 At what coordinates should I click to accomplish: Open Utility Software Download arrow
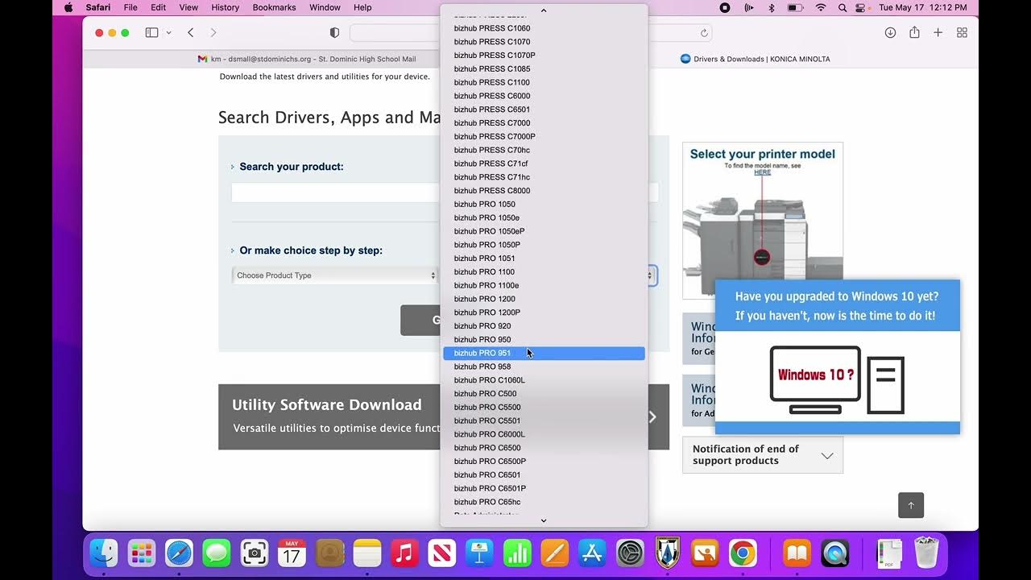click(x=652, y=416)
